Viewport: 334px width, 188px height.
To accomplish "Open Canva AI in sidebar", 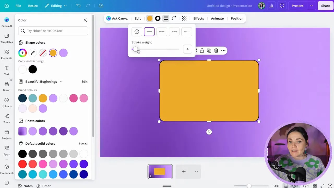I will click(7, 22).
